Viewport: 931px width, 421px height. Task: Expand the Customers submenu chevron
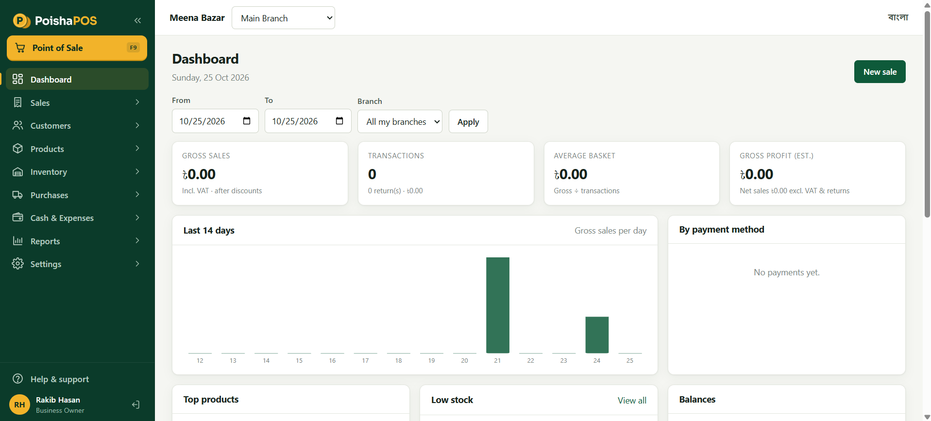pos(137,125)
